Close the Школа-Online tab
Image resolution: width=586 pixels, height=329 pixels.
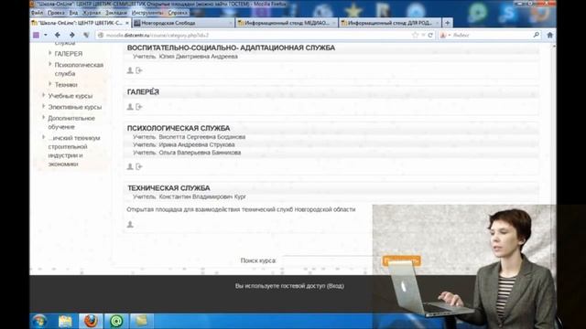[127, 23]
